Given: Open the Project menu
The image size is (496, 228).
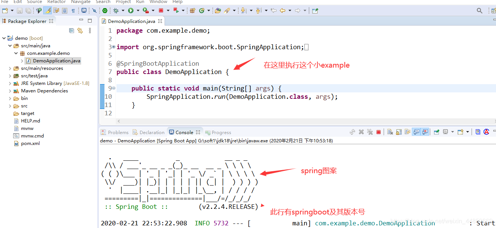Looking at the screenshot, I should tap(123, 2).
